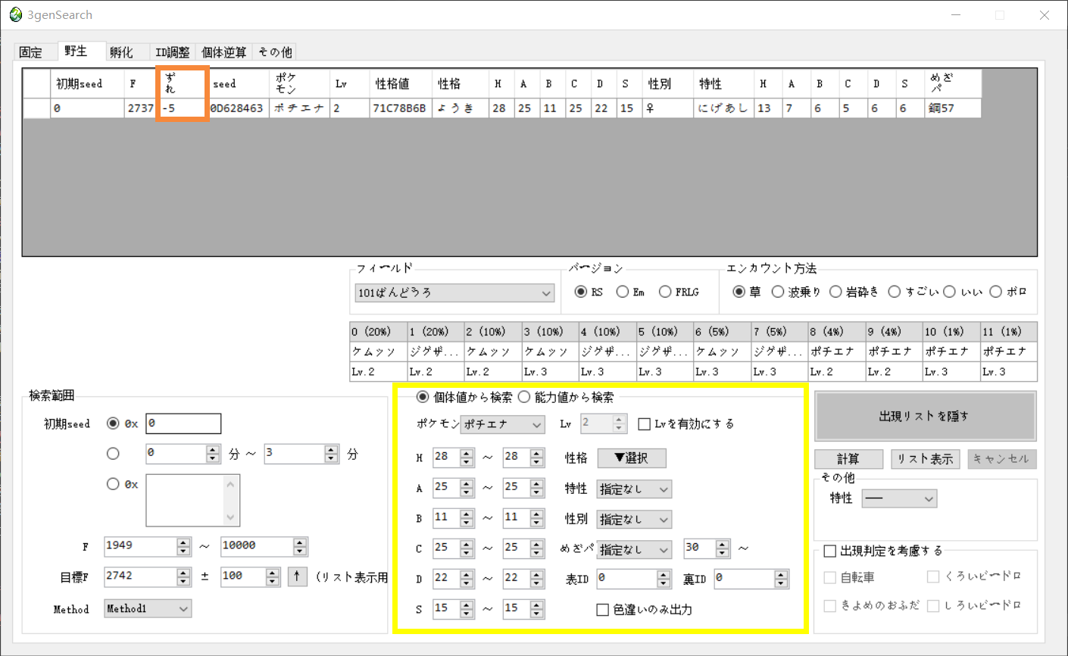The width and height of the screenshot is (1068, 656).
Task: Click the seed cell 0D628463
Action: (x=238, y=108)
